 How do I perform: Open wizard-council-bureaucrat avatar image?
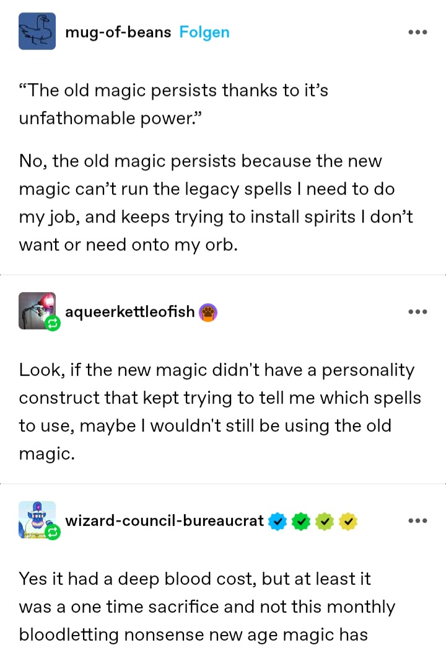pyautogui.click(x=37, y=520)
